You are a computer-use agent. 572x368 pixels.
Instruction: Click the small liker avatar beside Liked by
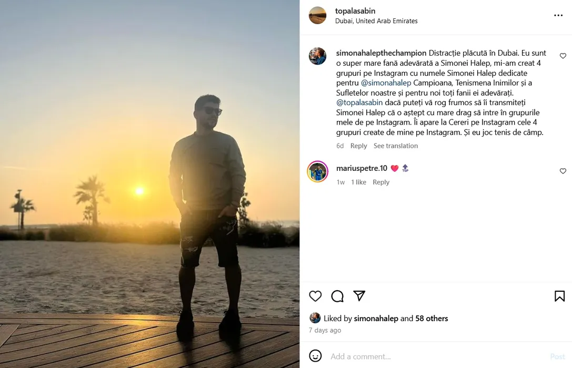(x=315, y=318)
